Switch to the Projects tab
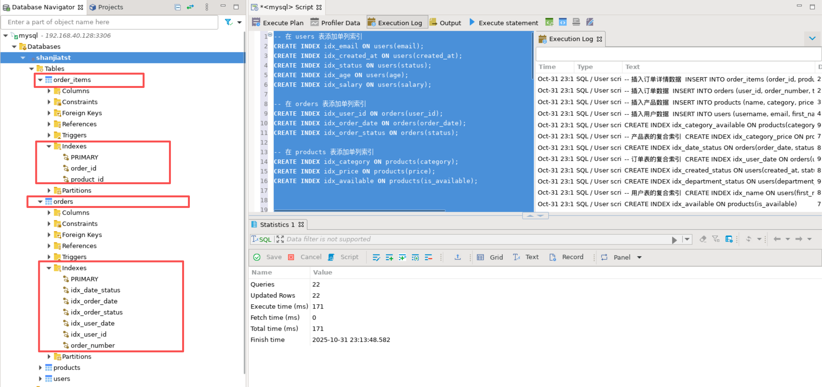Screen dimensions: 822x387 (106, 7)
